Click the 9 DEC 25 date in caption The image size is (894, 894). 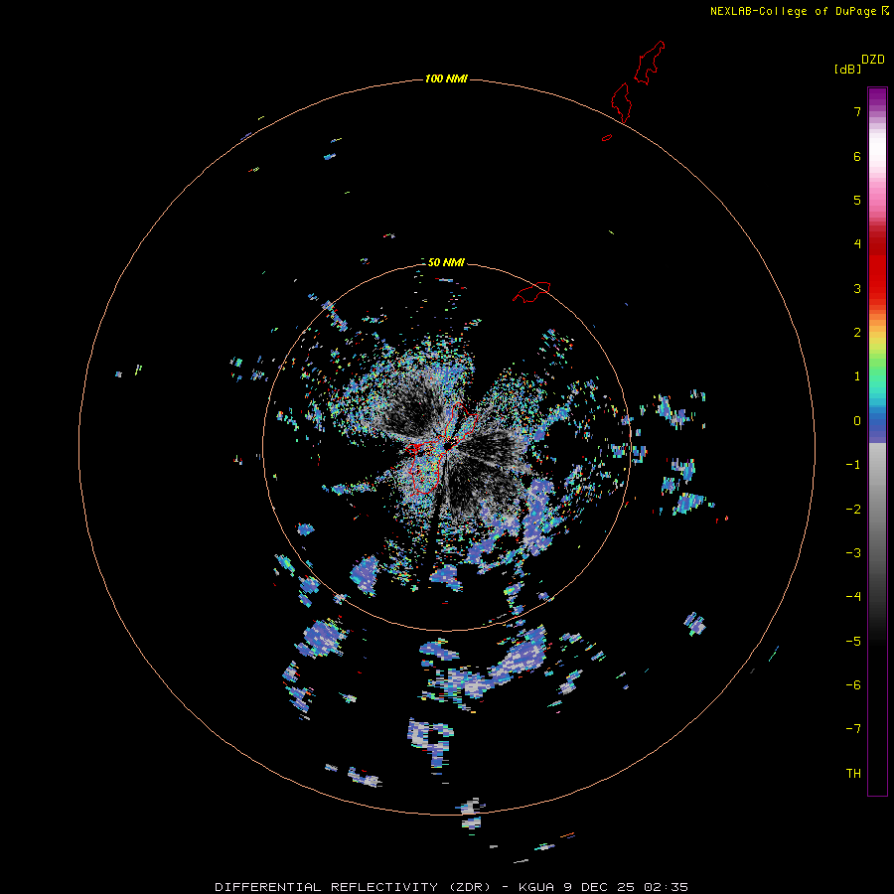600,887
